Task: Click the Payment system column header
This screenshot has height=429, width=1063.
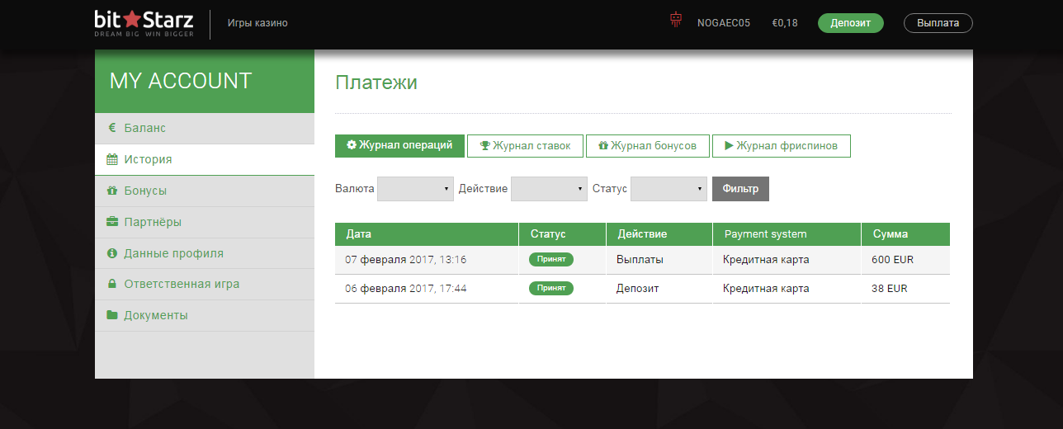Action: coord(787,234)
